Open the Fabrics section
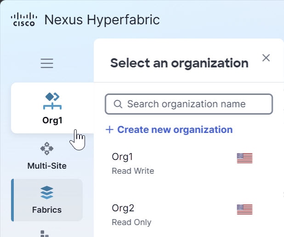The image size is (284, 237). pyautogui.click(x=47, y=200)
